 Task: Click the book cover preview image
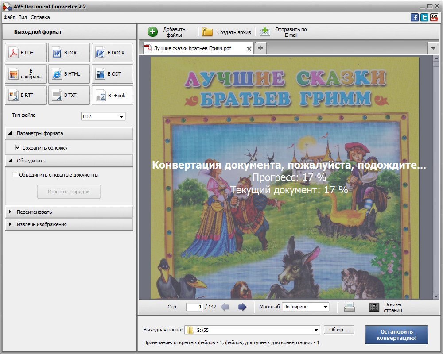(285, 178)
